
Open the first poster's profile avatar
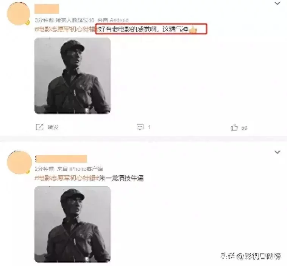pyautogui.click(x=19, y=13)
